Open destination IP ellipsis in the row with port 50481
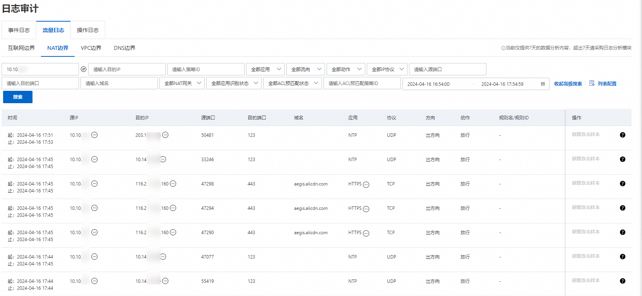 [165, 135]
